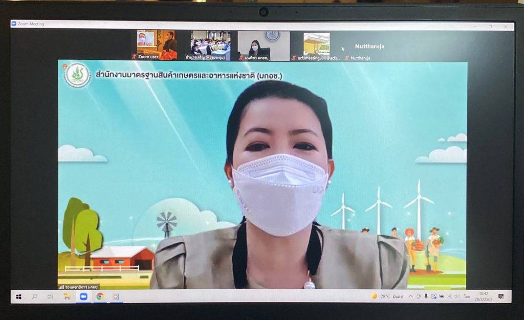Open Task View from the taskbar

[50, 296]
